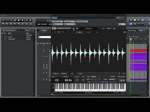Click the rewind transport button
Image resolution: width=150 pixels, height=112 pixels.
(3, 20)
